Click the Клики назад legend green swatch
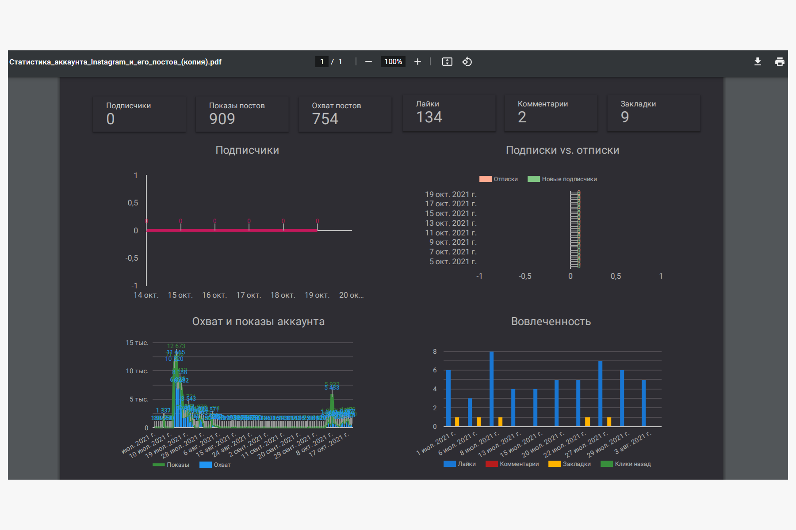796x530 pixels. (607, 464)
